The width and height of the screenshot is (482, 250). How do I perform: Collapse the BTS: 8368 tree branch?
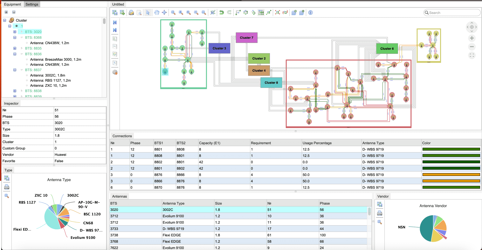(x=15, y=38)
